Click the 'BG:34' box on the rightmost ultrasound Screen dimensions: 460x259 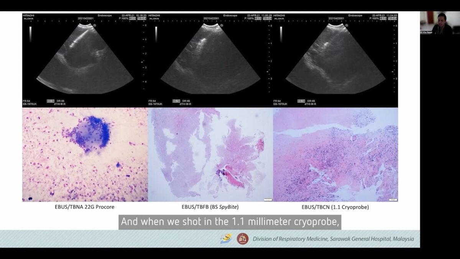[x=301, y=101]
